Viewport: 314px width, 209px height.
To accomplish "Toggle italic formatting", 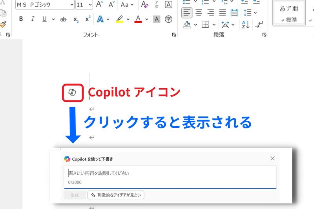I will (33, 19).
